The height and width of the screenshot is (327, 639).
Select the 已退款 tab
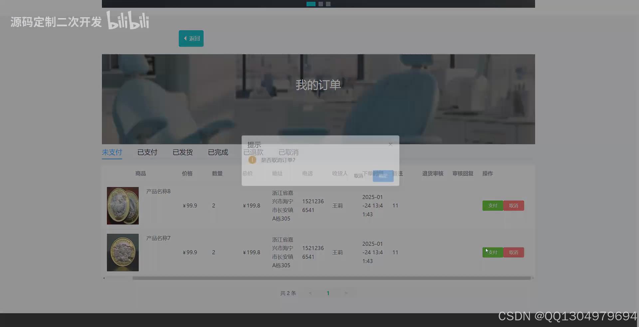tap(253, 152)
